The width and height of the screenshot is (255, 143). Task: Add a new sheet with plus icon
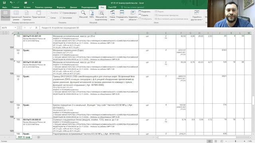click(x=39, y=137)
